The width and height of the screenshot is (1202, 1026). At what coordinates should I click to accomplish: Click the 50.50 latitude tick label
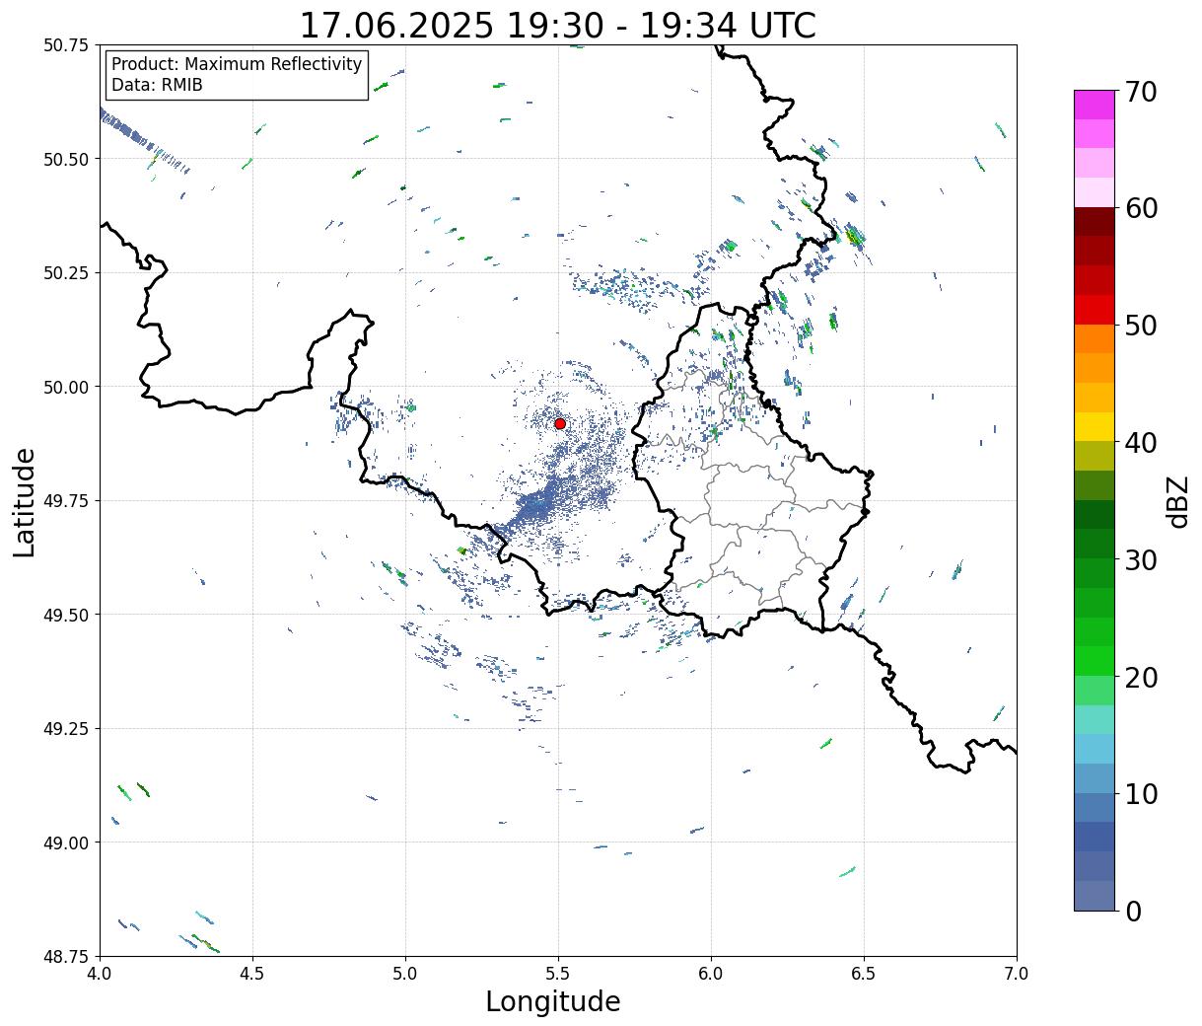pyautogui.click(x=66, y=159)
